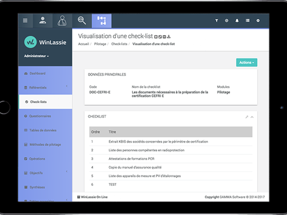
Task: Open Opérations in sidebar
Action: (37, 159)
